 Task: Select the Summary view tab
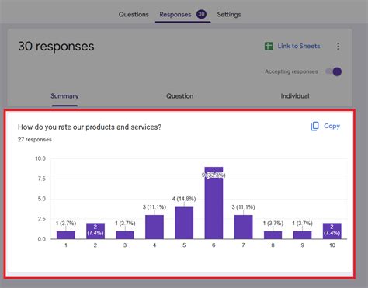(x=64, y=96)
